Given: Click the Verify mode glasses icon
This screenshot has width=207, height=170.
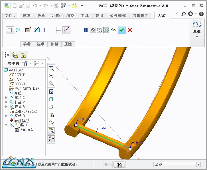Looking at the screenshot, I should pos(113,30).
